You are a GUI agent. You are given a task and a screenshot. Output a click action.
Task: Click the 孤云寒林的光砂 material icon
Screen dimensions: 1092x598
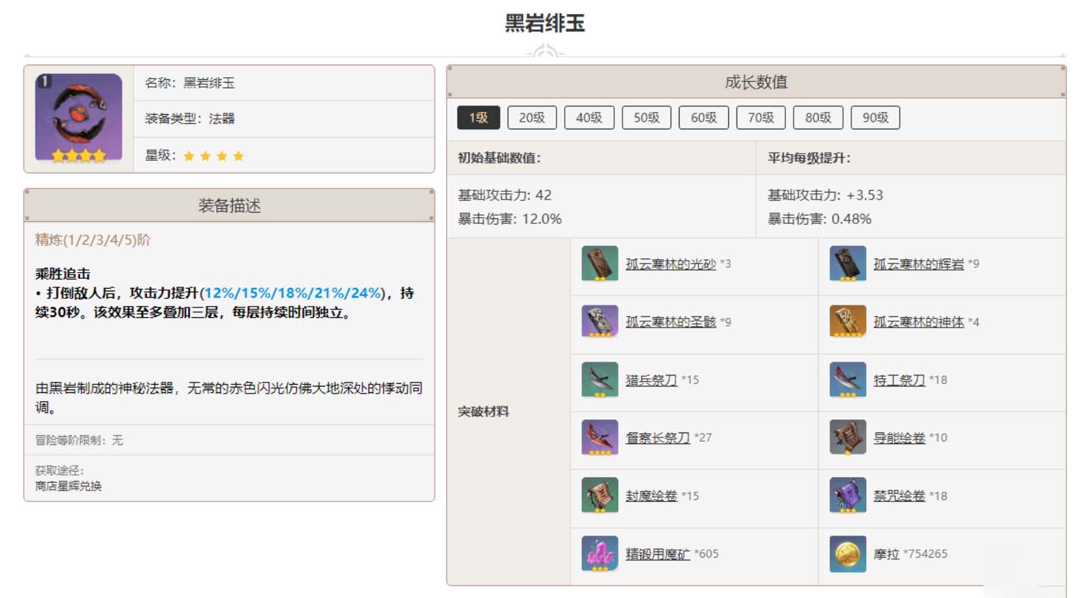600,264
